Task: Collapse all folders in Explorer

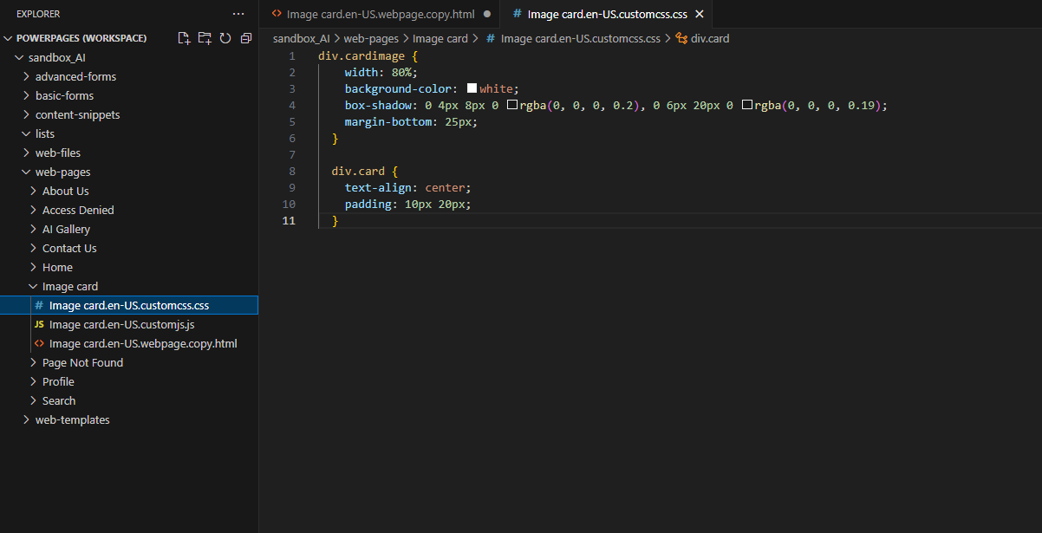Action: coord(246,38)
